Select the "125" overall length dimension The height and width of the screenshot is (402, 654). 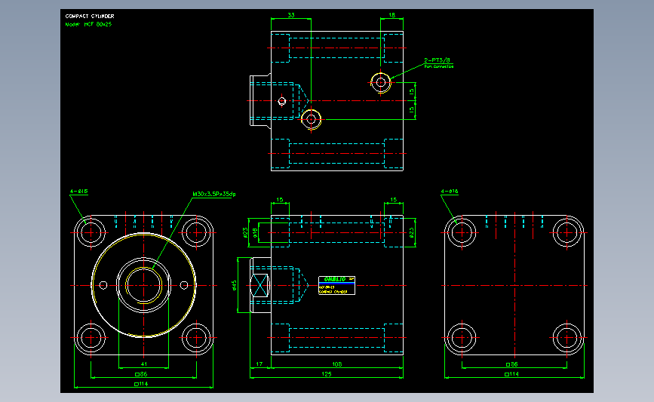pyautogui.click(x=327, y=374)
